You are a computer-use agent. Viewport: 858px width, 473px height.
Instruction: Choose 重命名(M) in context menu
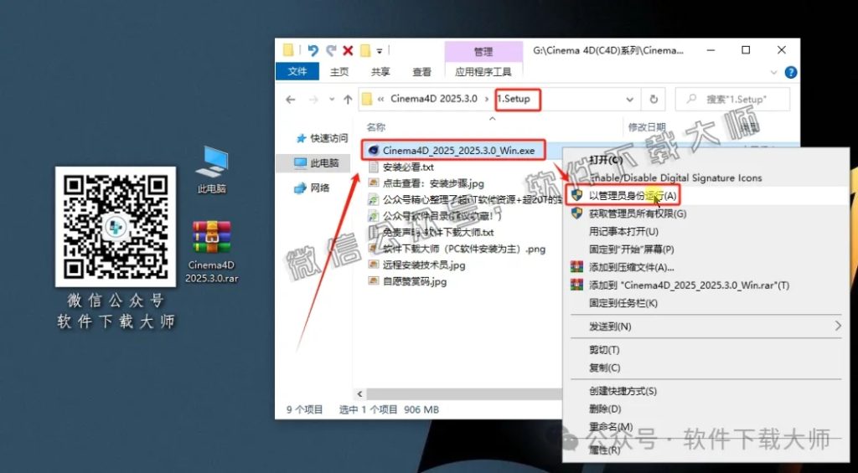(706, 426)
